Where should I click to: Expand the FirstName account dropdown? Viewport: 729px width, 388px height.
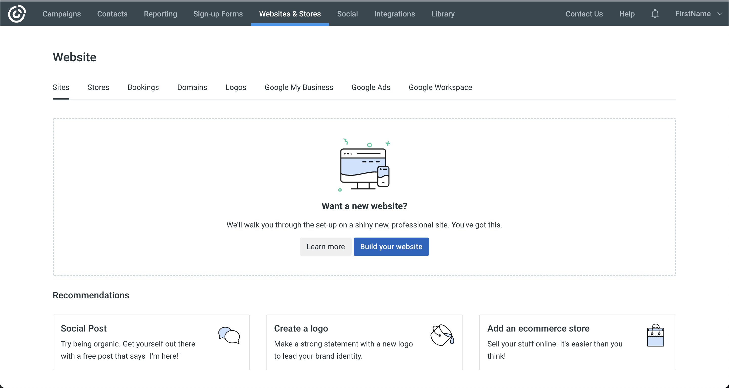click(x=698, y=14)
